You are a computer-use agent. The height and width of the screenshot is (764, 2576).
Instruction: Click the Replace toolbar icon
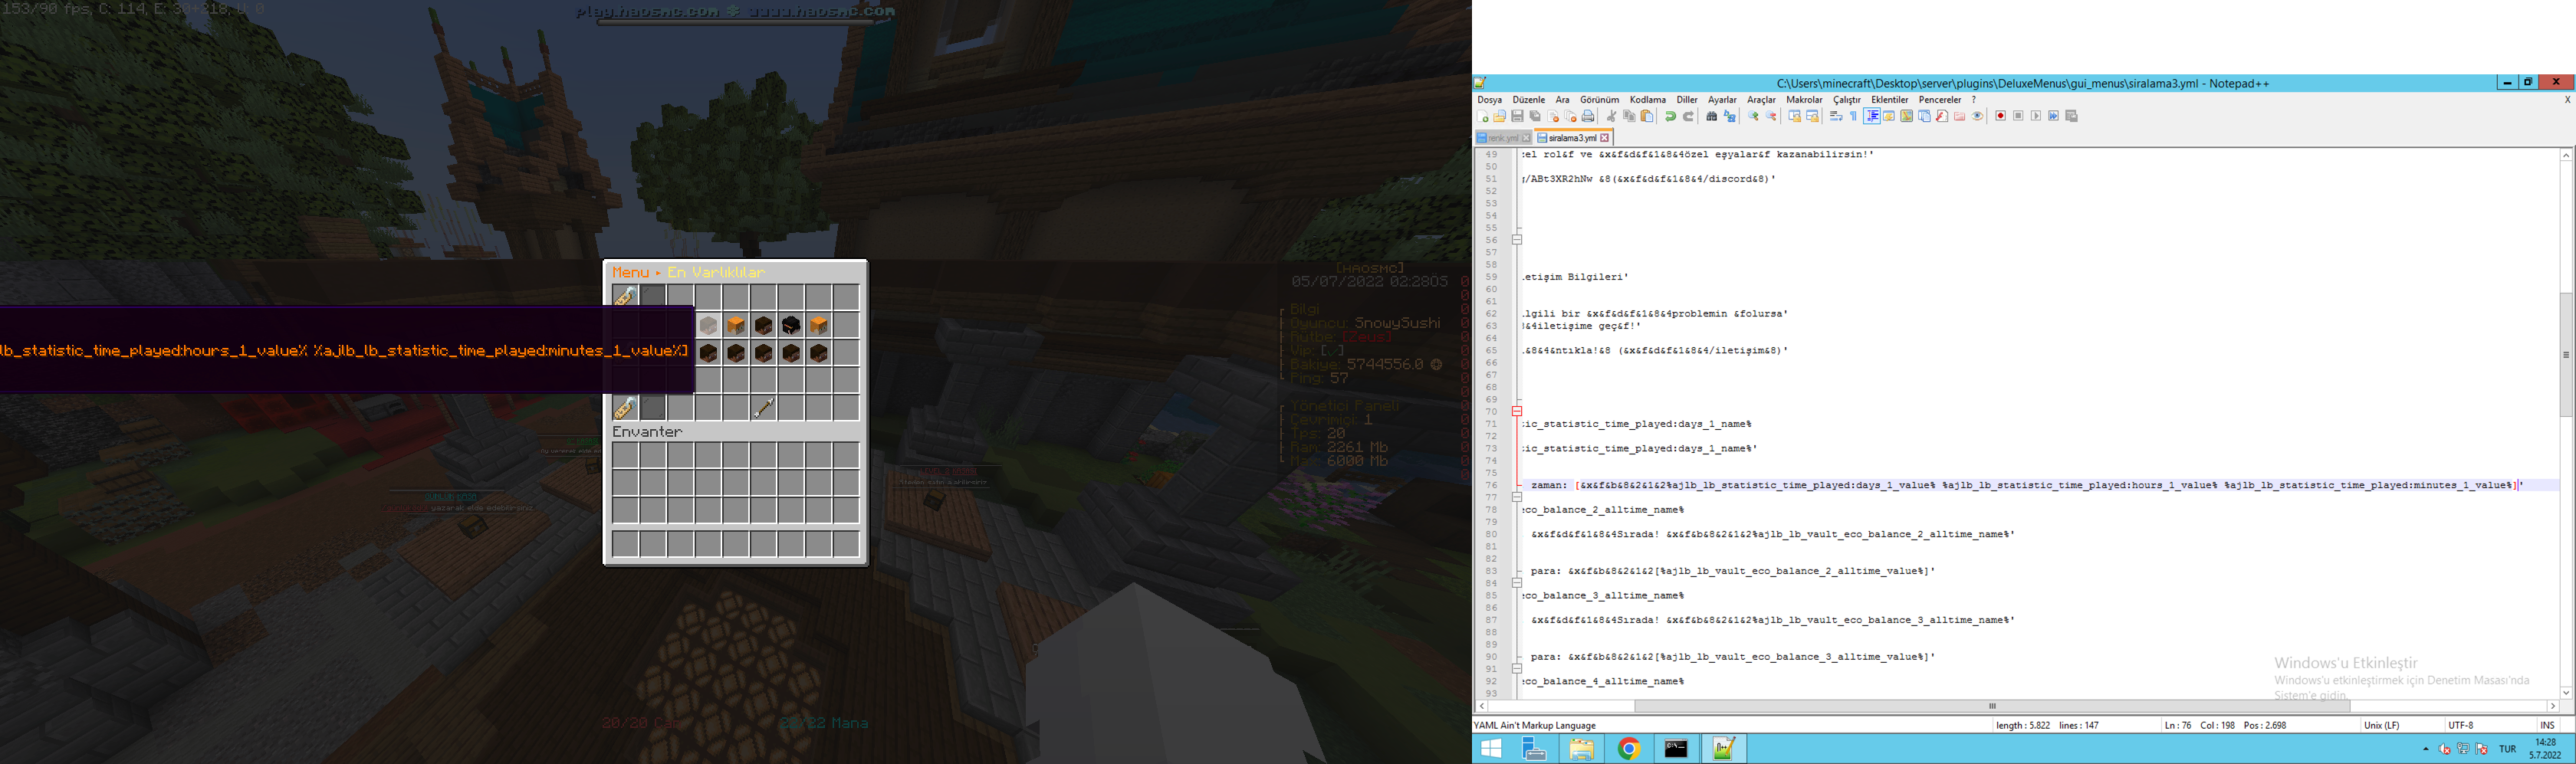coord(1730,116)
